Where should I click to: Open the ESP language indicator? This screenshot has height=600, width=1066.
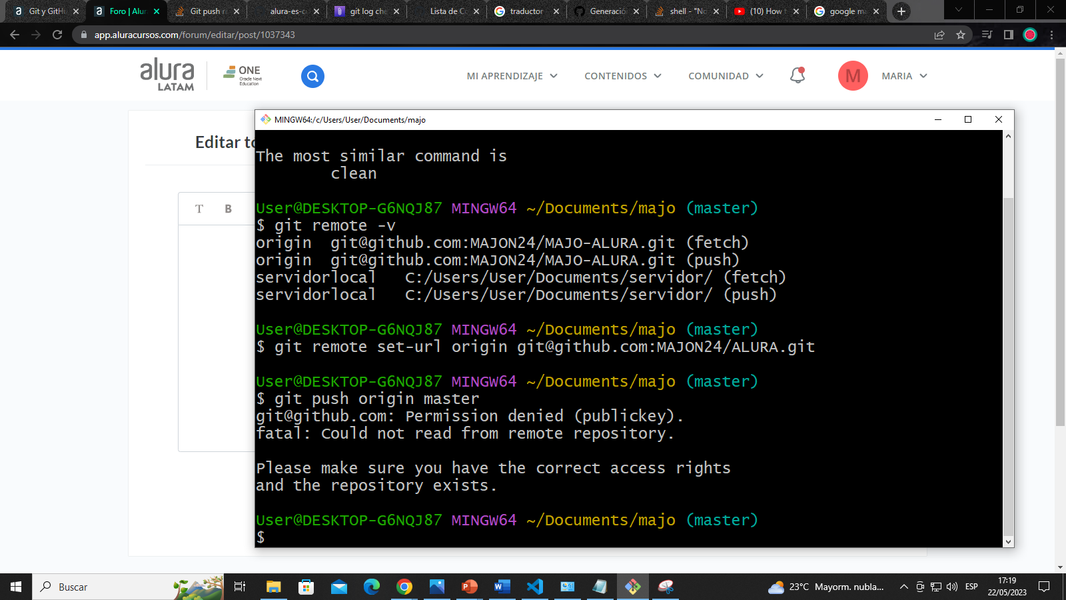tap(971, 587)
